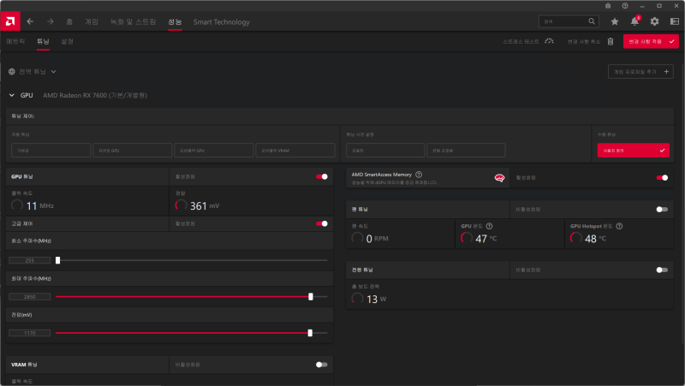This screenshot has height=386, width=685.
Task: Enable VRAM tuning switch
Action: click(322, 365)
